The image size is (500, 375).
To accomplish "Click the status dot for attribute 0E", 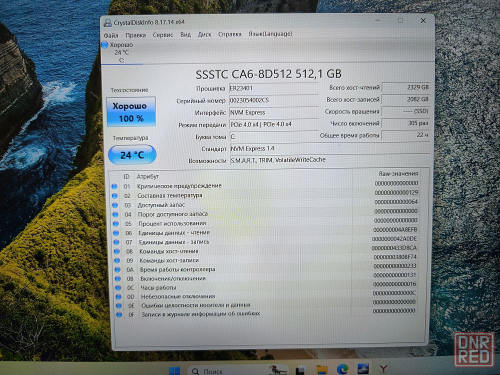I will click(118, 305).
